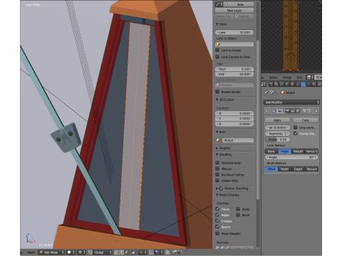Choose Width as bevel width method
342x256 pixels.
point(284,169)
